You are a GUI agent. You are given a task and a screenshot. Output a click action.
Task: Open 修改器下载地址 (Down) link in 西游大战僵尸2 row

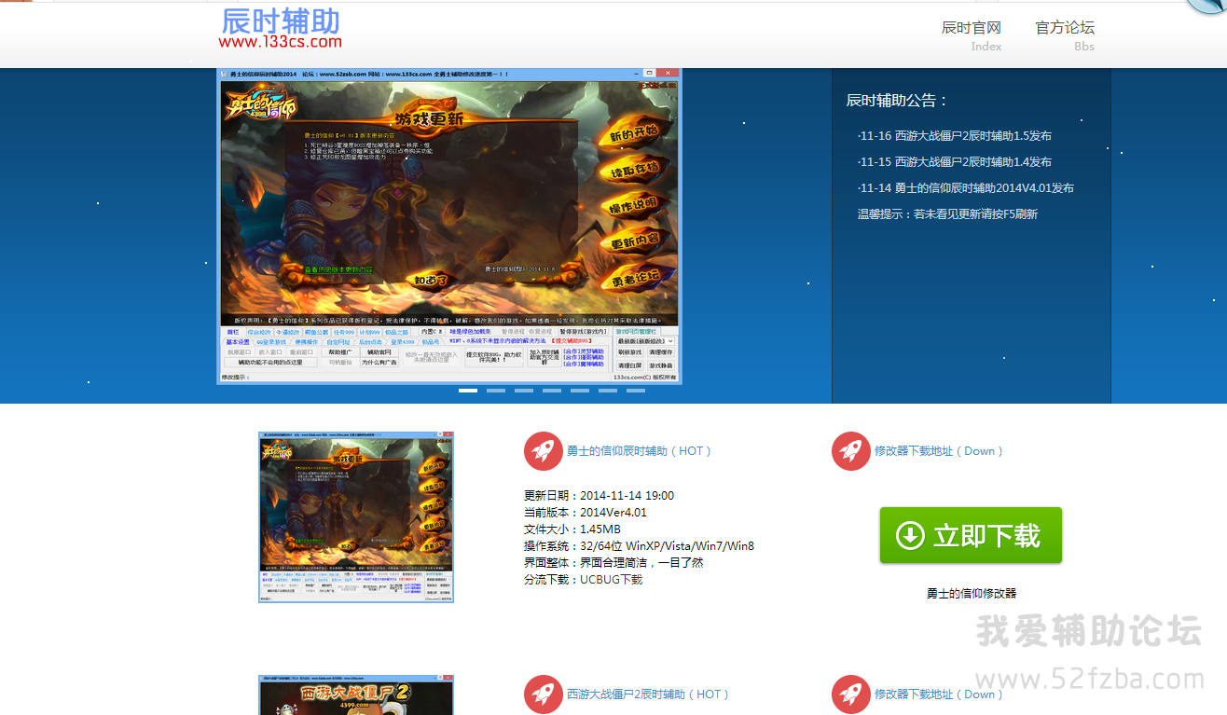[939, 694]
